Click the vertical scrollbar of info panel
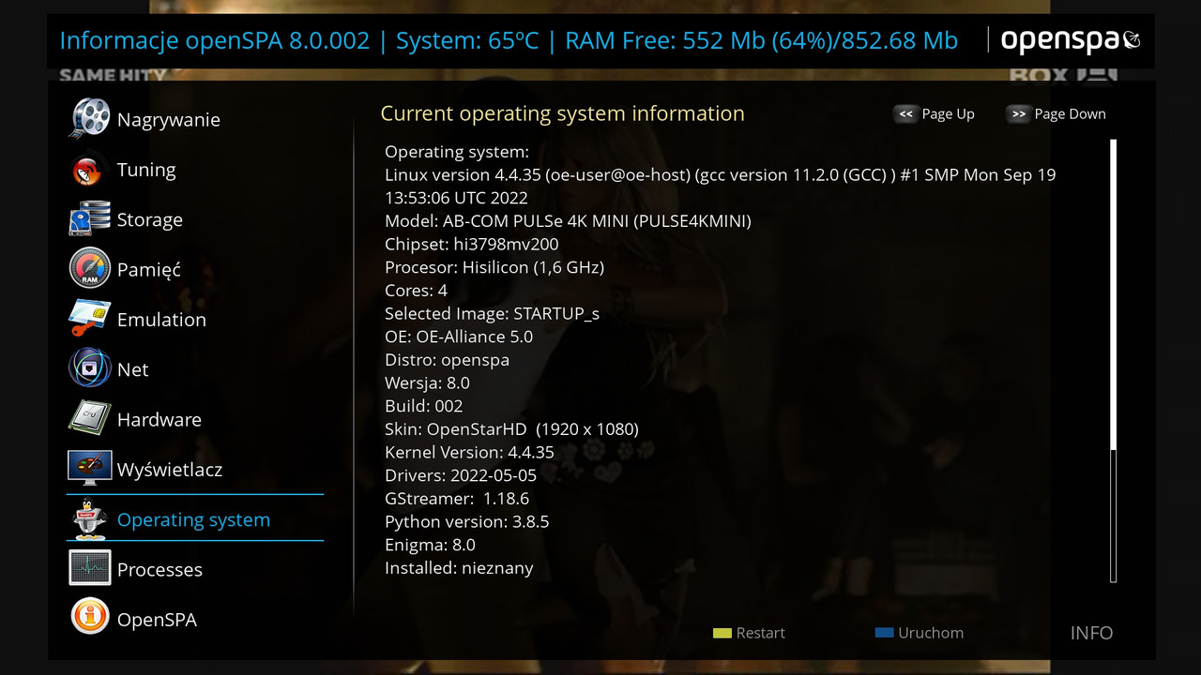 pos(1114,361)
